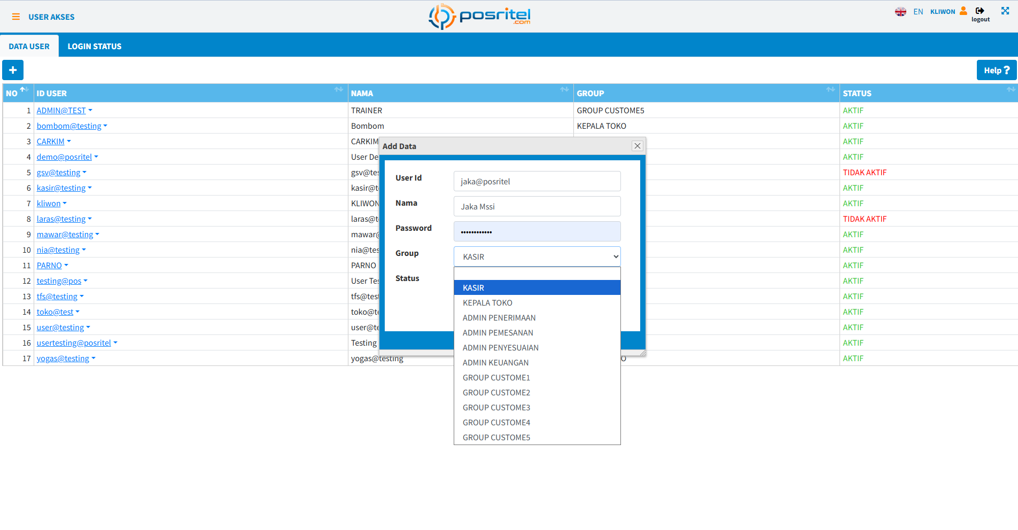Open the hamburger menu icon

(x=16, y=17)
